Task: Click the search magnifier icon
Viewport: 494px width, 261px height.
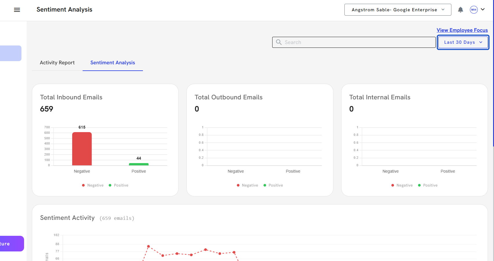Action: coord(279,42)
